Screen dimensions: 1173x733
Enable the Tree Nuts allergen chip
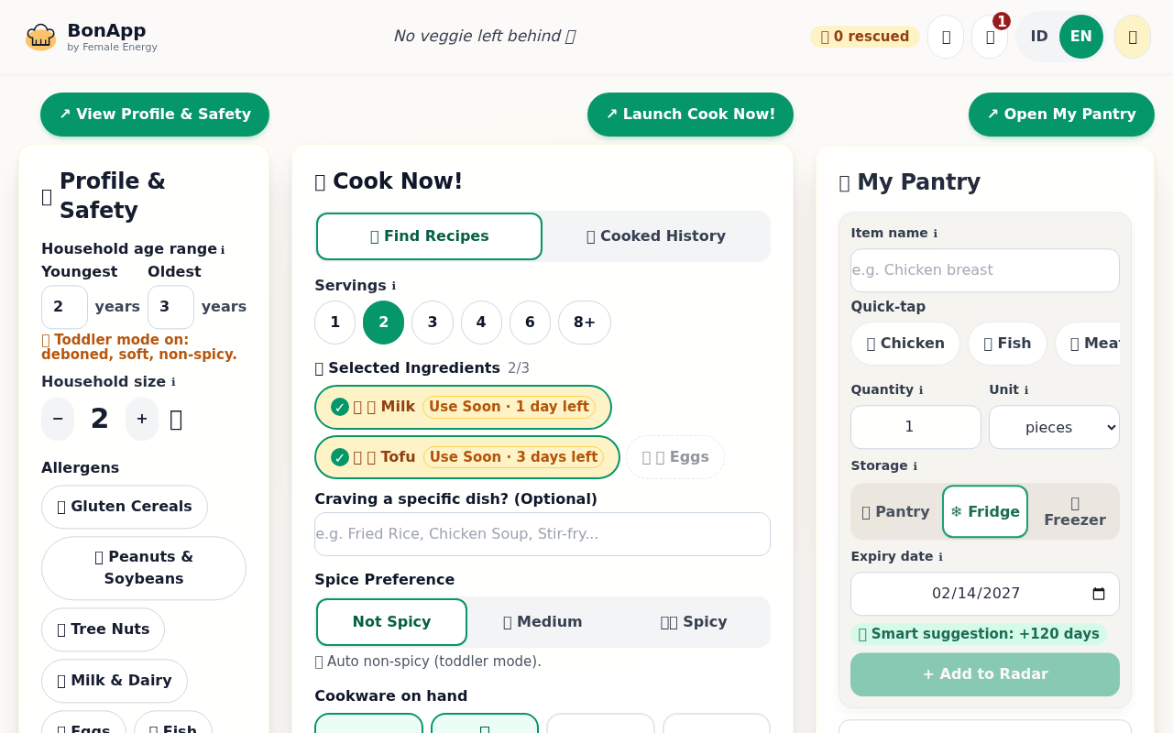[x=103, y=629]
